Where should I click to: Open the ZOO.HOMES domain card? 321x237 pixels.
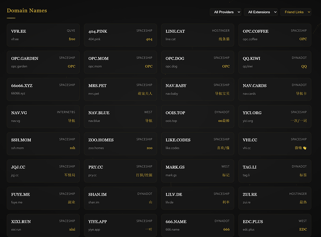120,144
